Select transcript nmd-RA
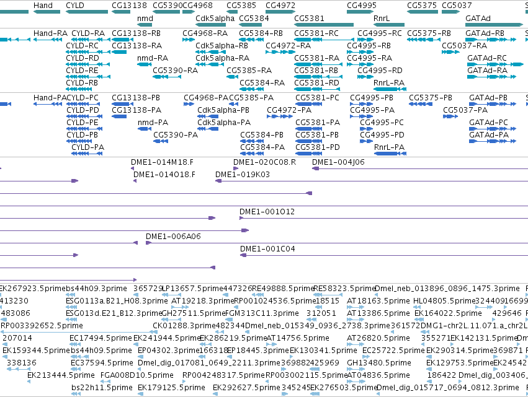Screen dimensions: 528x397 pyautogui.click(x=153, y=58)
